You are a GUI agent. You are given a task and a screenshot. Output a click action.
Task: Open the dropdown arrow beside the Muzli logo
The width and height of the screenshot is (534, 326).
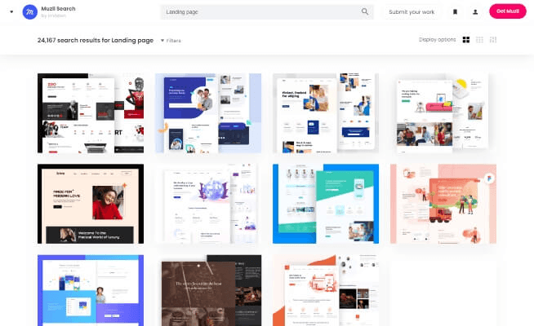coord(11,12)
